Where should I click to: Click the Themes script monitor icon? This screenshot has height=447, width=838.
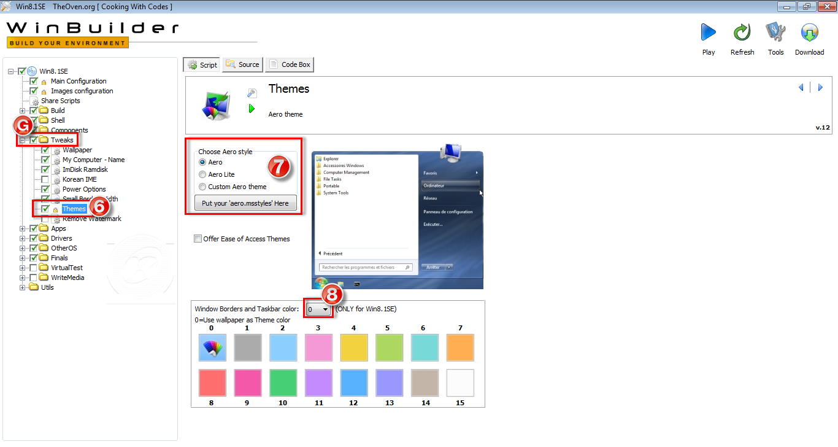(x=216, y=105)
